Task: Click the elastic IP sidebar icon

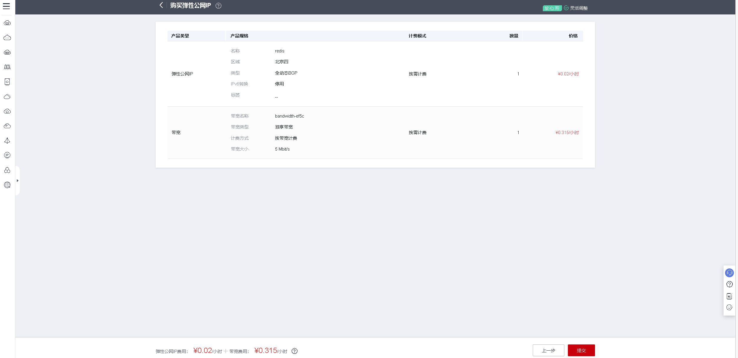Action: pos(7,155)
